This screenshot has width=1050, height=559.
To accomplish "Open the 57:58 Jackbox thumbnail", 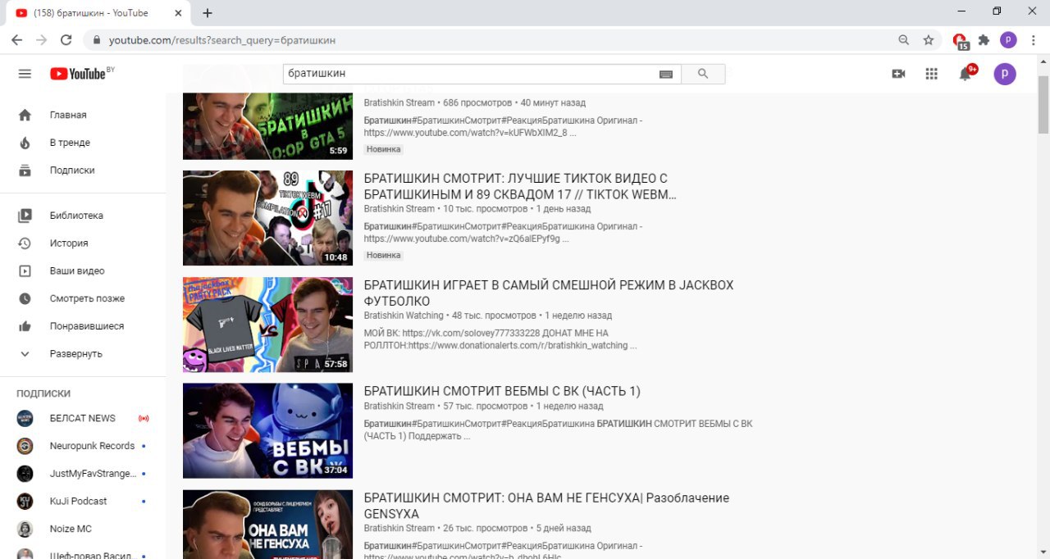I will click(267, 325).
